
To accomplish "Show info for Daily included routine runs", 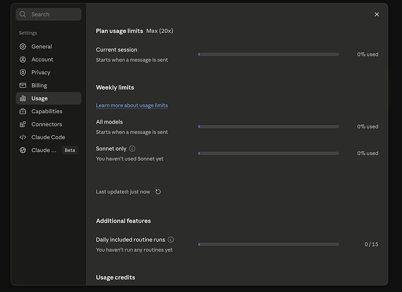I will (171, 239).
